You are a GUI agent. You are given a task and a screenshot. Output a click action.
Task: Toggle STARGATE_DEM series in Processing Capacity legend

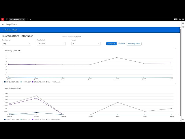pyautogui.click(x=38, y=82)
